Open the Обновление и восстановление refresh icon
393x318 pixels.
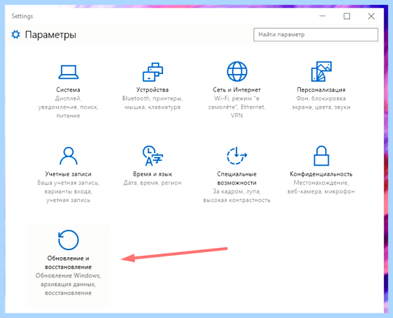coord(68,240)
